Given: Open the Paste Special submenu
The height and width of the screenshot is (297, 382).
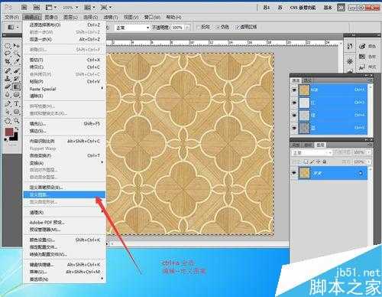Looking at the screenshot, I should (x=65, y=89).
